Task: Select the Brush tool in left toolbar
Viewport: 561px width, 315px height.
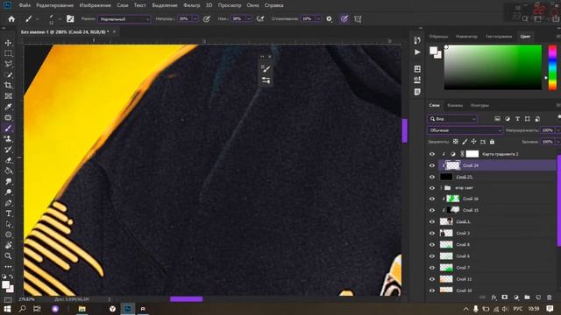Action: pyautogui.click(x=8, y=129)
